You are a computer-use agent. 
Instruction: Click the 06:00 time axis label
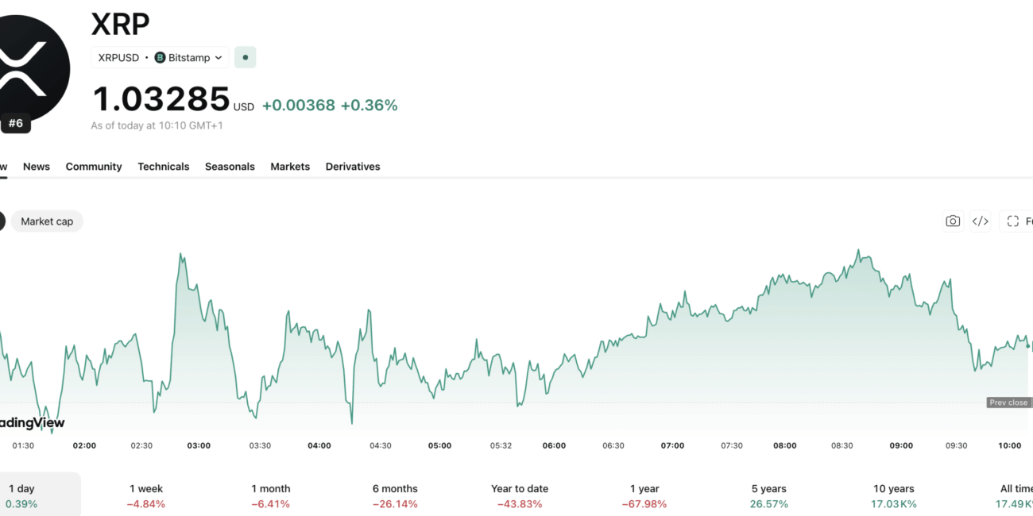[x=554, y=445]
